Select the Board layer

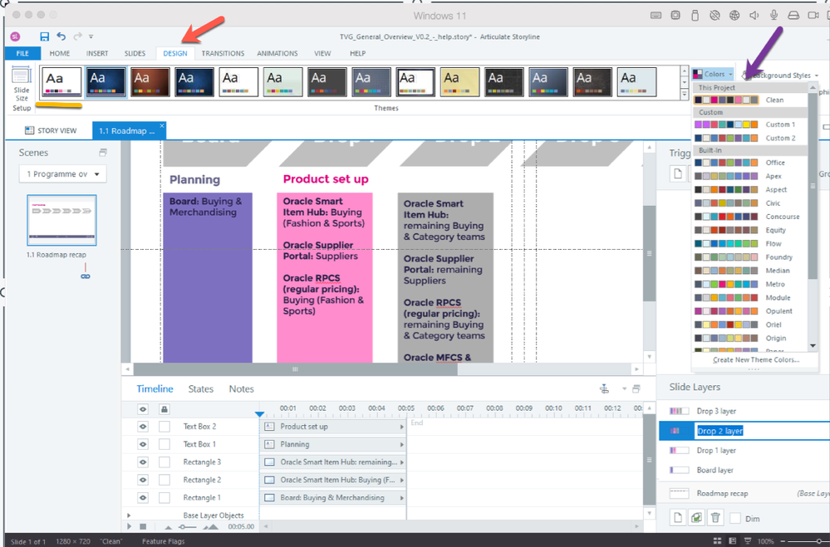click(744, 470)
